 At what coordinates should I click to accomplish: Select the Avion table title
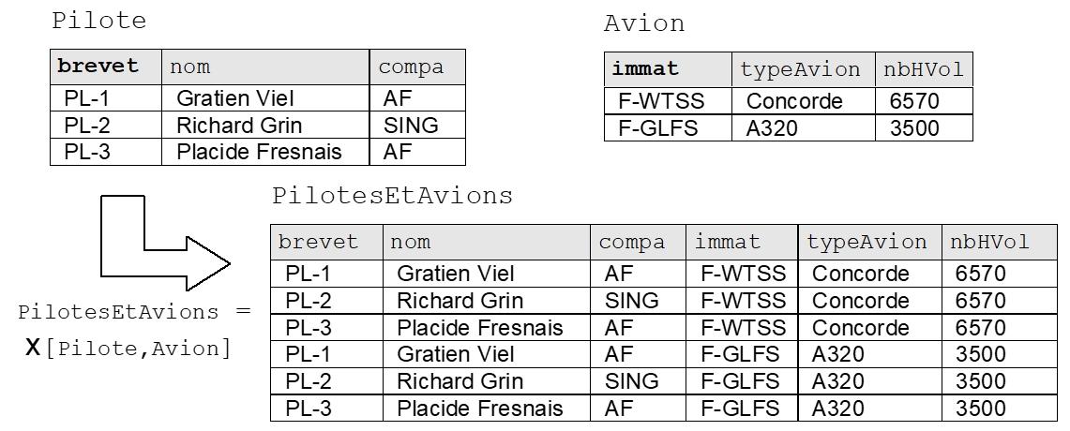point(644,23)
